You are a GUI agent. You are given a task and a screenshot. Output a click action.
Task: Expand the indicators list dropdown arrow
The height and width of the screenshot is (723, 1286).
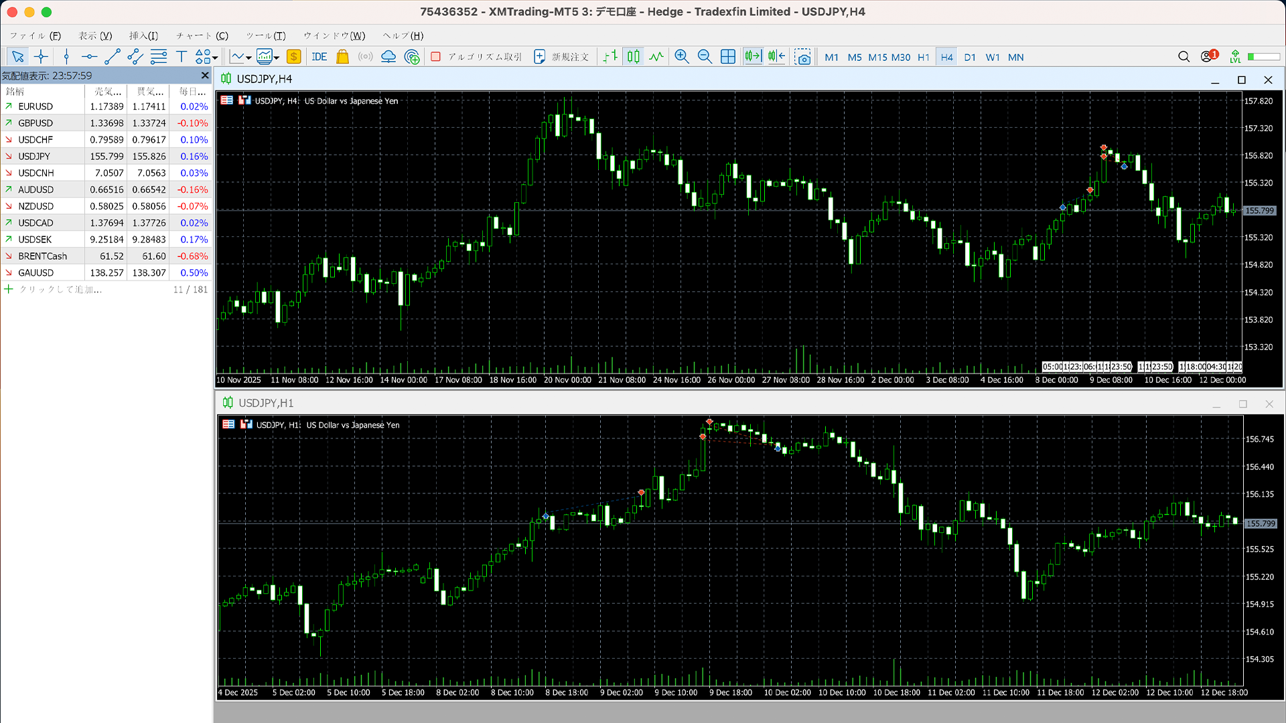pyautogui.click(x=276, y=58)
